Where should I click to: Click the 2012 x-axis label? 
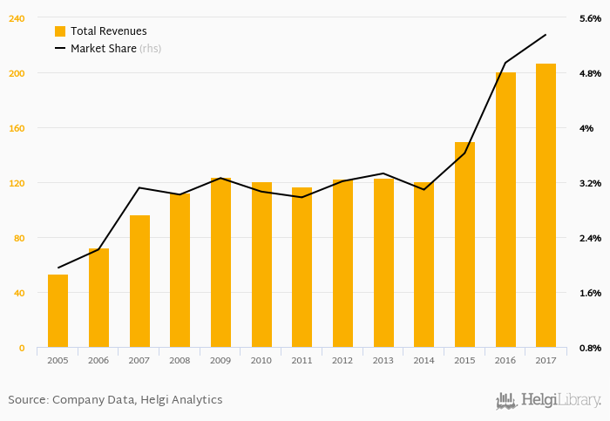point(342,359)
